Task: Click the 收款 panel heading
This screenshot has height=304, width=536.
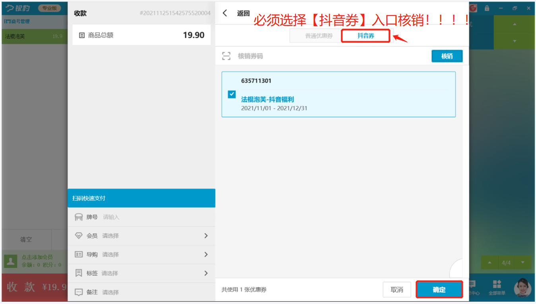Action: (80, 13)
